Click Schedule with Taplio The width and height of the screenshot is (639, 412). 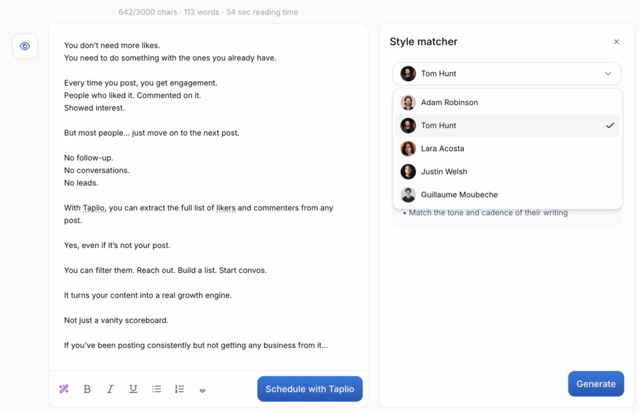point(310,389)
